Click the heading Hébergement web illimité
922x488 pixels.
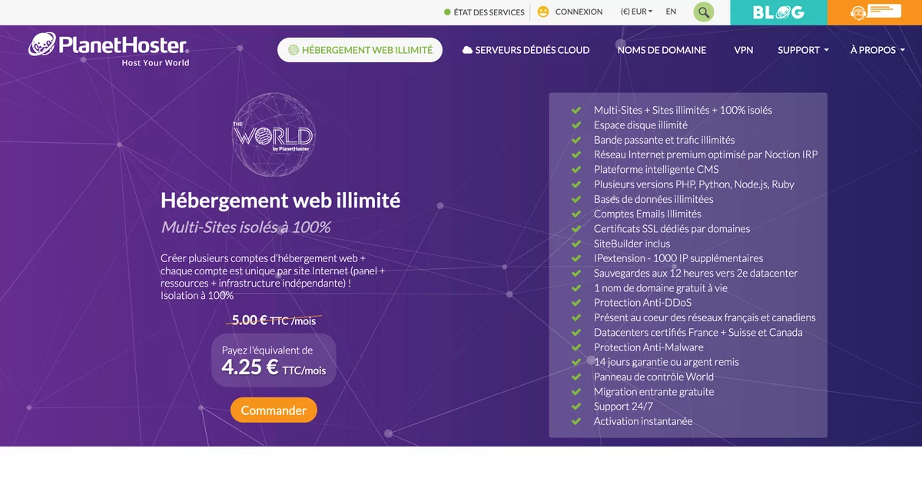280,201
